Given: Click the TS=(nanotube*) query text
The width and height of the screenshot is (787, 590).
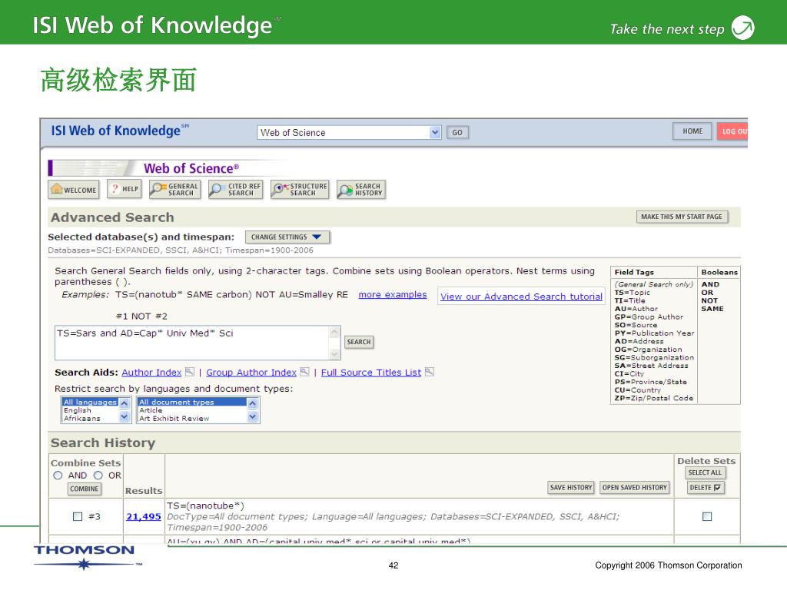Looking at the screenshot, I should (x=205, y=505).
